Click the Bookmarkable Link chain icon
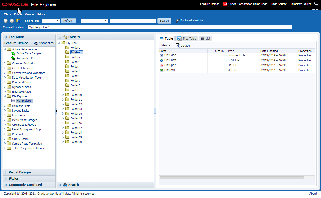The image size is (321, 198). [x=177, y=21]
